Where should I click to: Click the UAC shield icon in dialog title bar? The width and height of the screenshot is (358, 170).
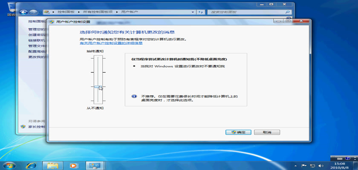tap(52, 21)
